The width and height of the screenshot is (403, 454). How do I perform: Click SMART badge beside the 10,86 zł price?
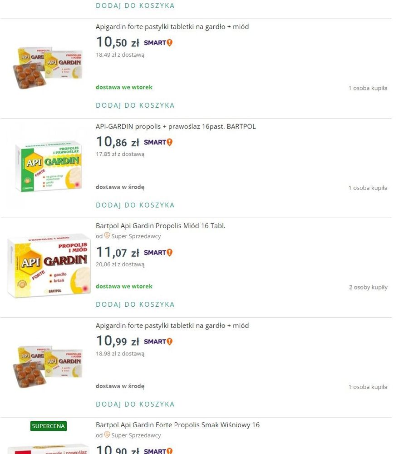tap(158, 142)
